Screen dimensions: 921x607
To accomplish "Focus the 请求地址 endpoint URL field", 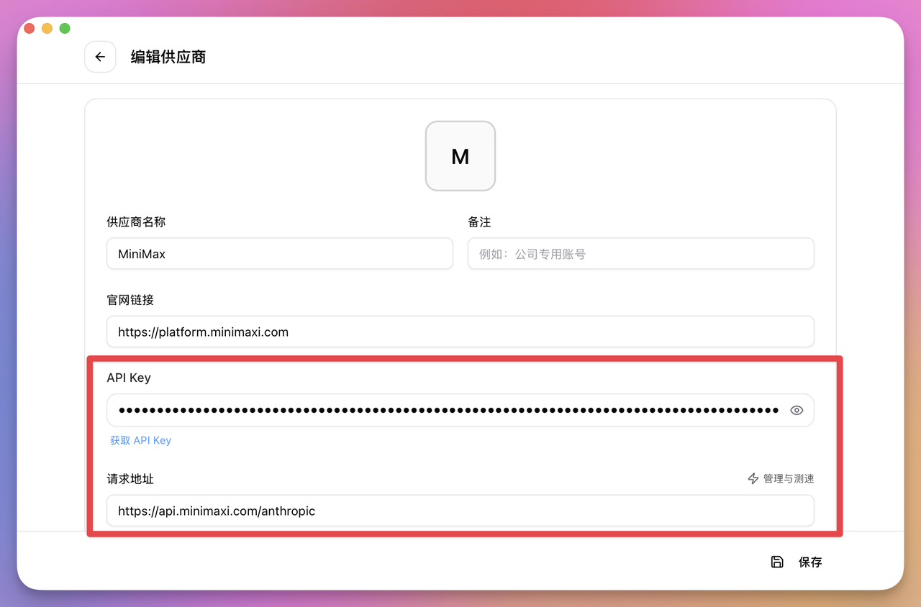I will [460, 511].
